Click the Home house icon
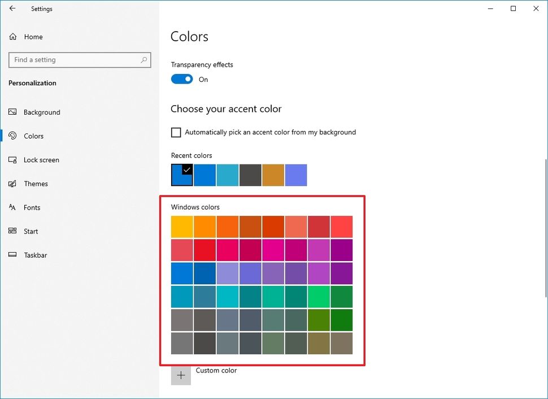548x399 pixels. 13,36
